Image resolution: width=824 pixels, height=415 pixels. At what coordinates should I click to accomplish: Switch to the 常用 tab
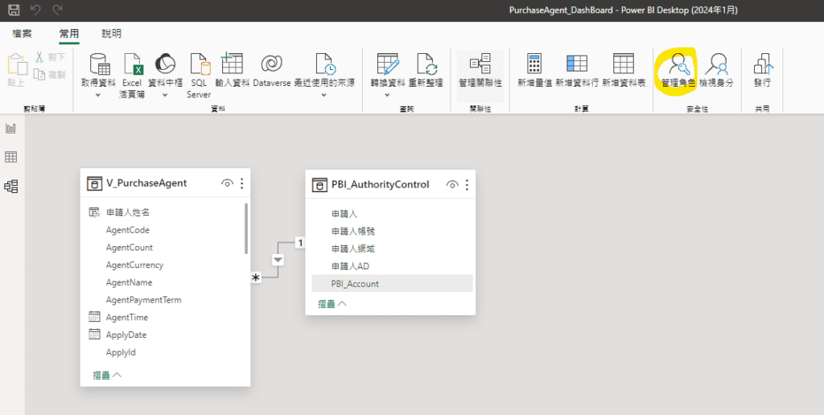coord(69,34)
